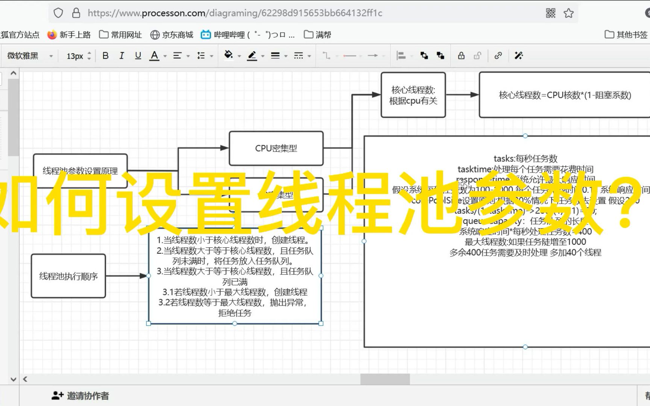Open font color dropdown arrow
The height and width of the screenshot is (406, 650).
(x=165, y=56)
